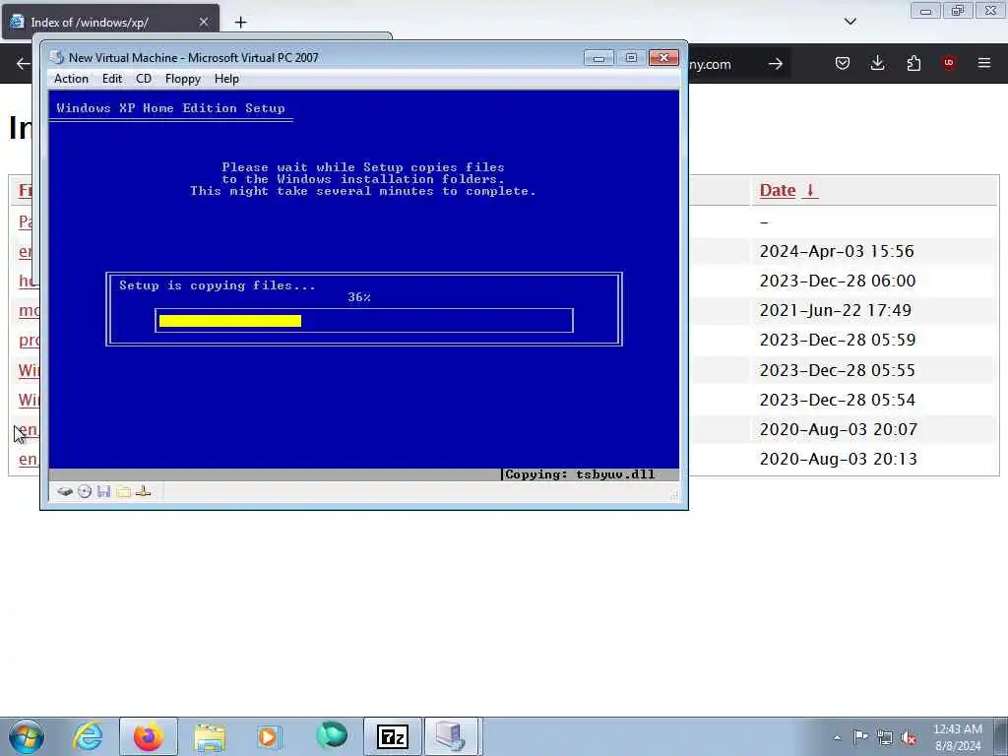Open the Windows Start menu
The width and height of the screenshot is (1008, 756).
point(27,736)
